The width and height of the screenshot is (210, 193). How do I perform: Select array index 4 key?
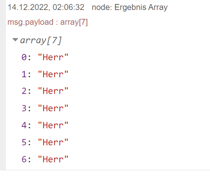click(24, 125)
